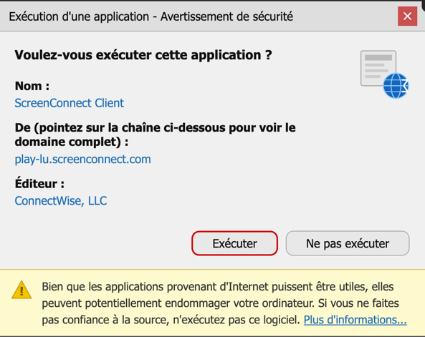Click the warning line starting 'peuvent potentiellement endommager'

(220, 303)
